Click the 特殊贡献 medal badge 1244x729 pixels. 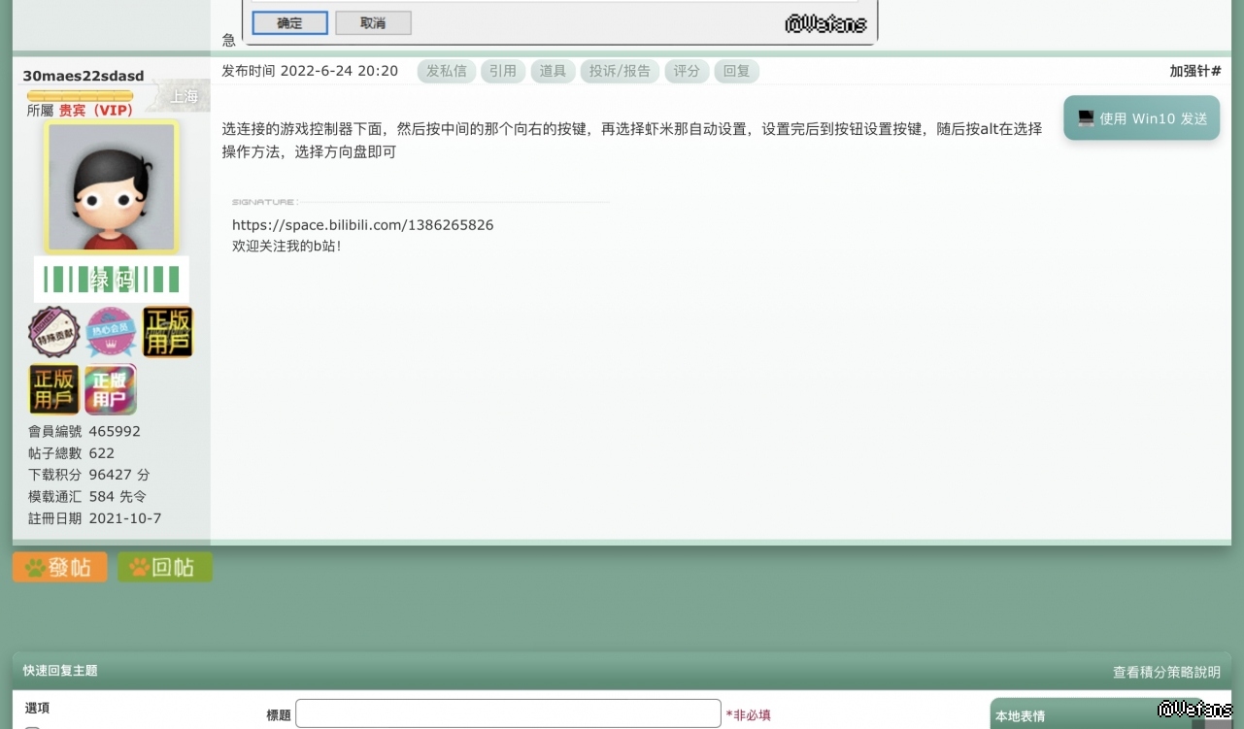click(54, 332)
